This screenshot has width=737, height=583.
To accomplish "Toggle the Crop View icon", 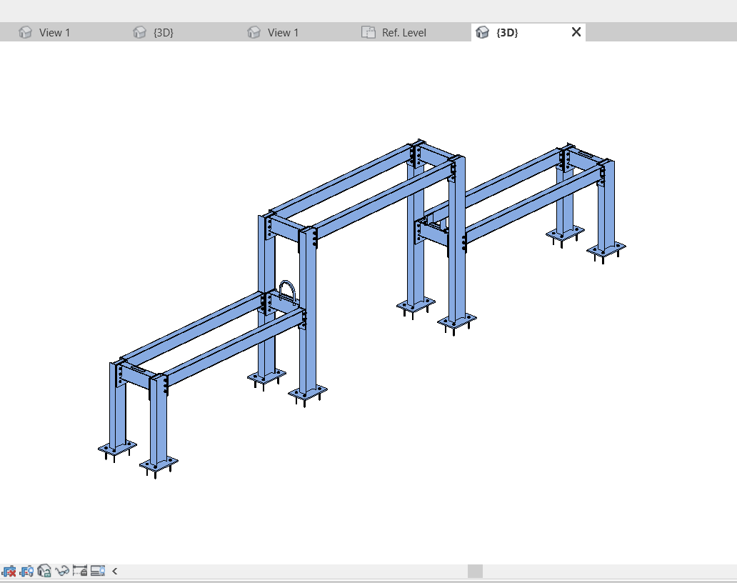I will click(9, 571).
